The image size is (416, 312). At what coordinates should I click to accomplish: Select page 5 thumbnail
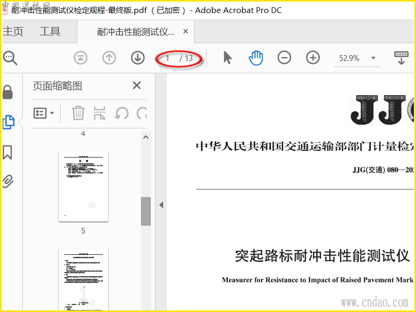[x=83, y=186]
